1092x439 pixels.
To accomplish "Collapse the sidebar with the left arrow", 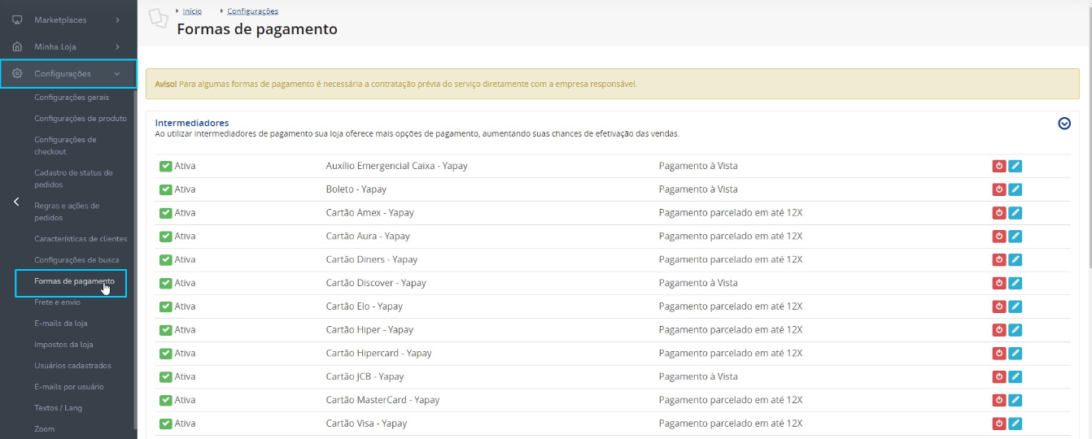I will tap(16, 202).
